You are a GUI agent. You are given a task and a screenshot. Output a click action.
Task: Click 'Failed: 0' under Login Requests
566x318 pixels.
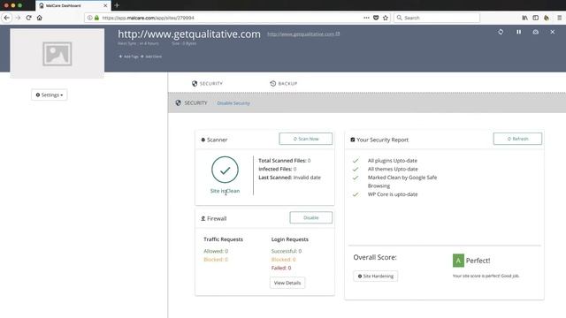[x=281, y=268]
